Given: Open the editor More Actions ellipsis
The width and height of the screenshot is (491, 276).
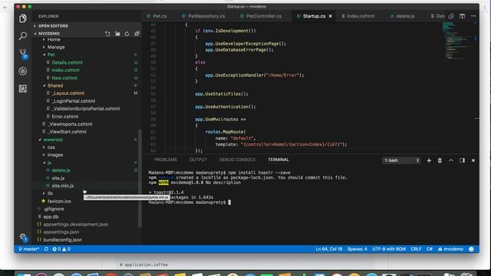Looking at the screenshot, I should pos(473,16).
